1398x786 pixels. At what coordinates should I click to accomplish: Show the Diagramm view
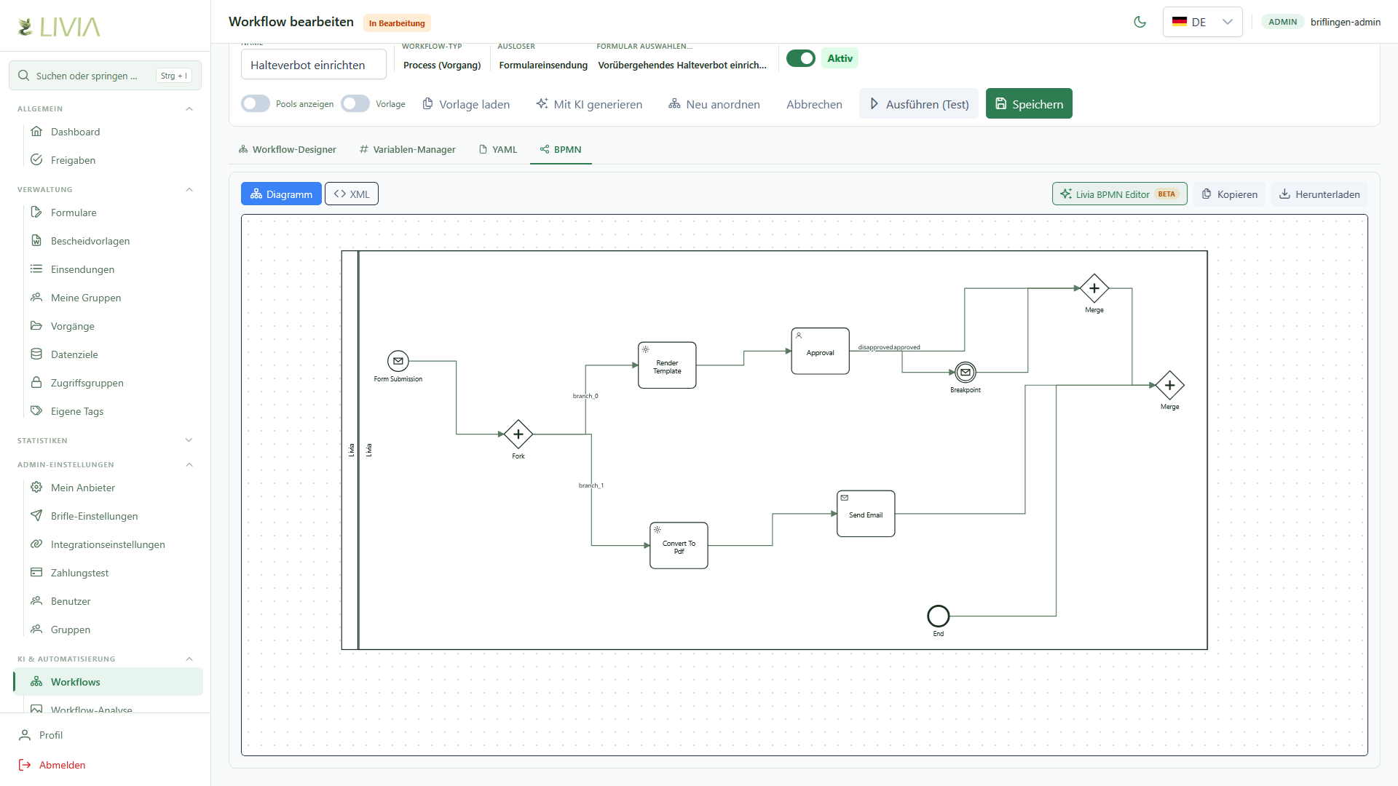[281, 194]
